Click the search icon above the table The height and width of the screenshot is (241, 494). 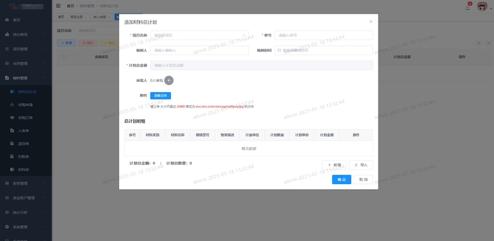(x=479, y=43)
